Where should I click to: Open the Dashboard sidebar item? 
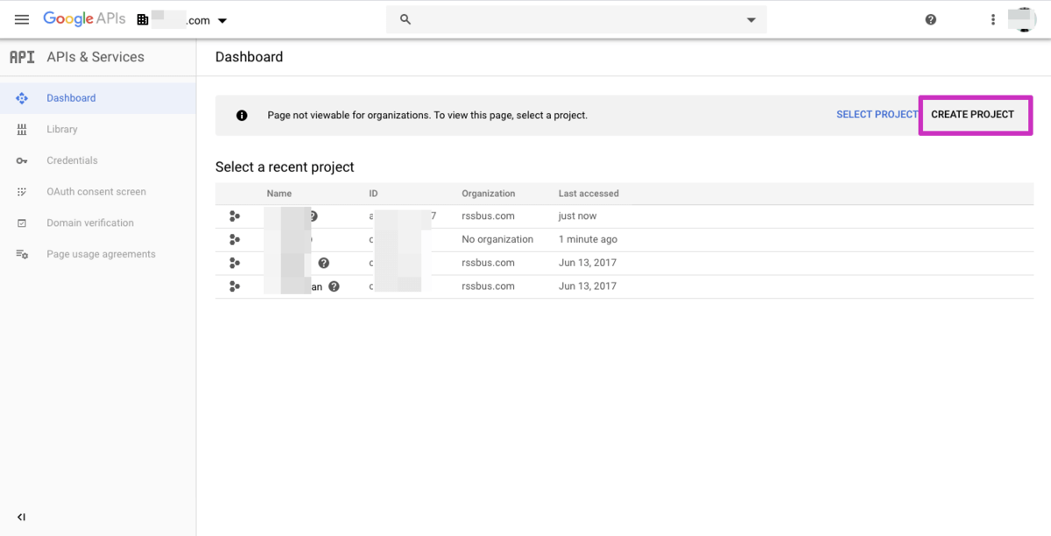pyautogui.click(x=71, y=98)
